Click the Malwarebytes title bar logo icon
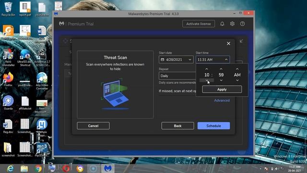Screen dimensions: 307x173 pyautogui.click(x=56, y=14)
